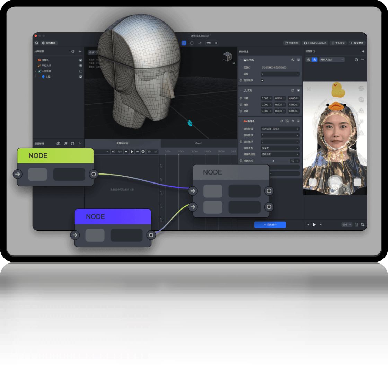The image size is (388, 374).
Task: Toggle visibility checkbox for 摄像机 layer
Action: point(81,60)
